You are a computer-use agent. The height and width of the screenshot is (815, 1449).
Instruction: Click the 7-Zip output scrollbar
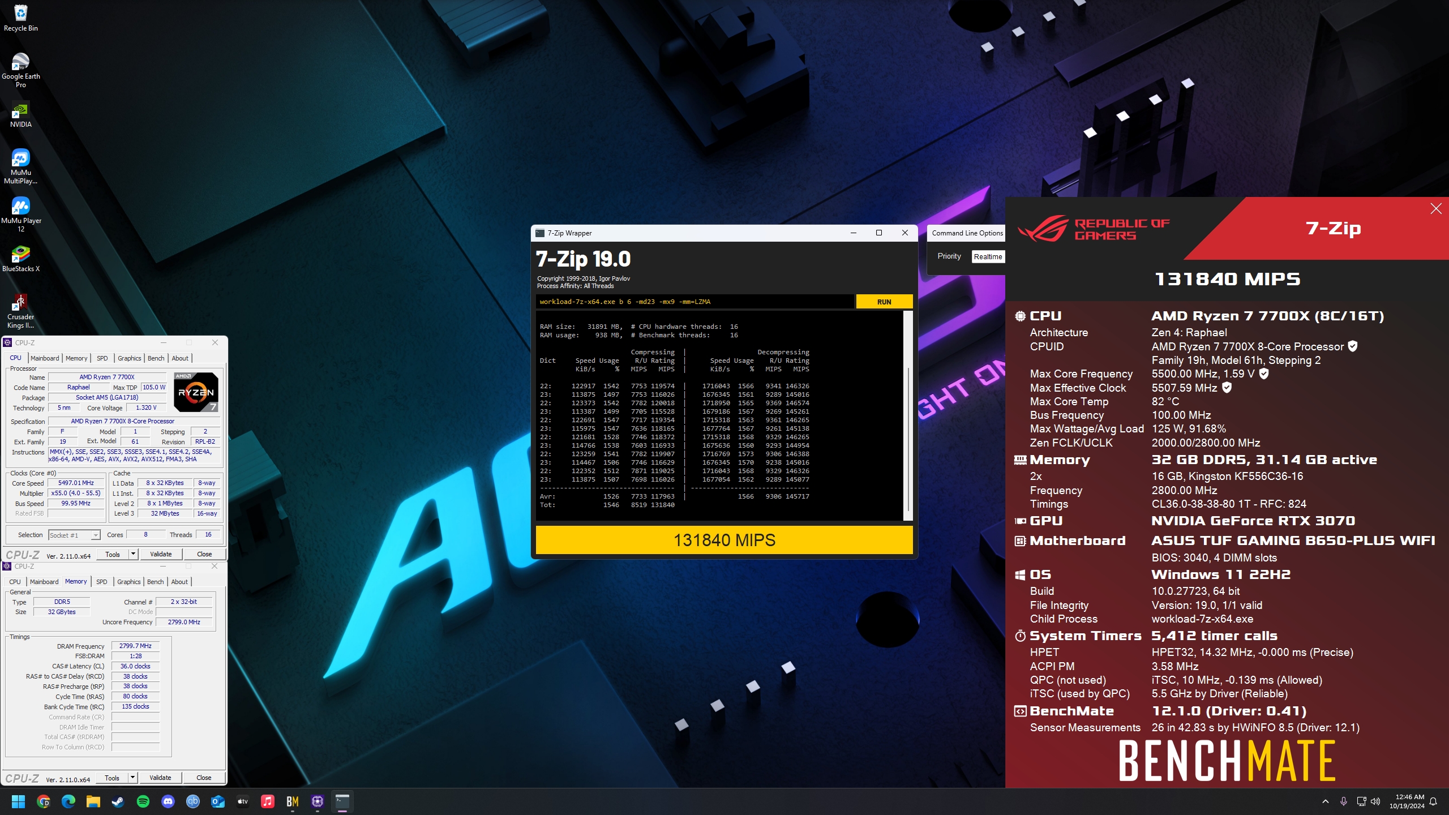point(908,439)
